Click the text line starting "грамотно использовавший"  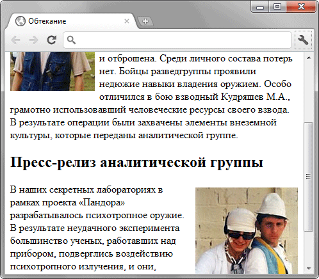149,110
